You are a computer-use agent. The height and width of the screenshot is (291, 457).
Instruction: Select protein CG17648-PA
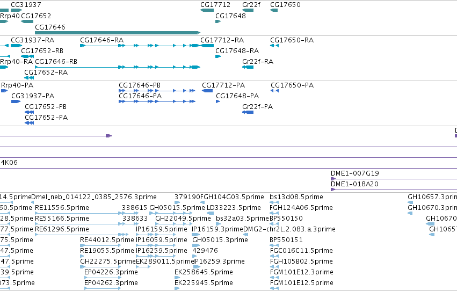(217, 101)
